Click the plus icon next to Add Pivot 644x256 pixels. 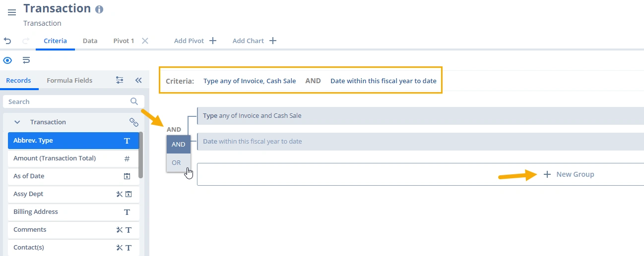(213, 41)
